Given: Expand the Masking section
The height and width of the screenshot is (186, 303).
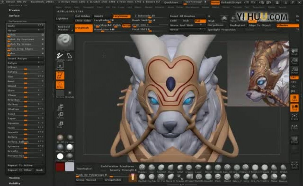Looking at the screenshot, I should 14,178.
